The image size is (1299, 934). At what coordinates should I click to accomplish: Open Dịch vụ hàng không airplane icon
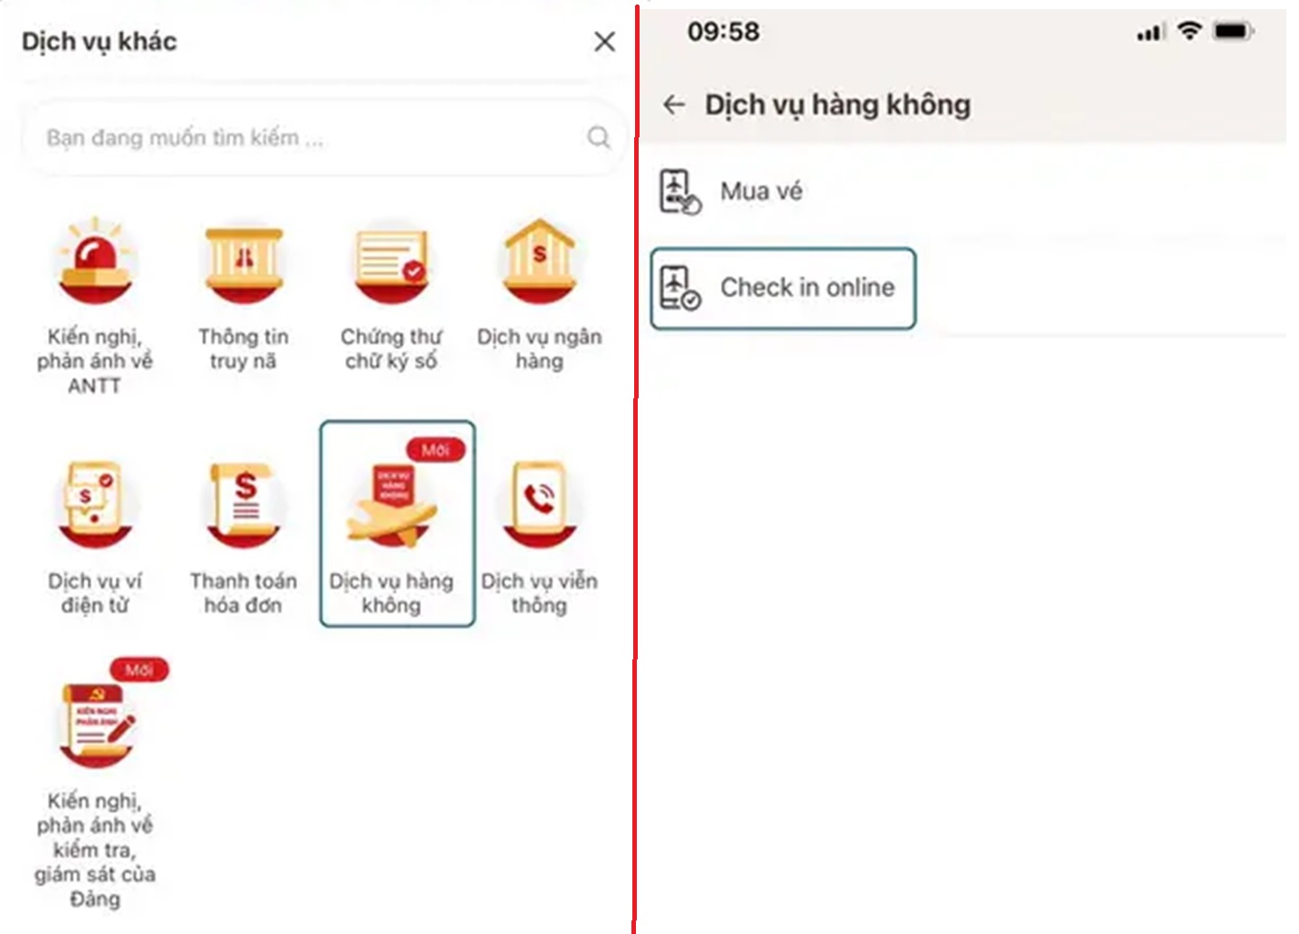391,504
